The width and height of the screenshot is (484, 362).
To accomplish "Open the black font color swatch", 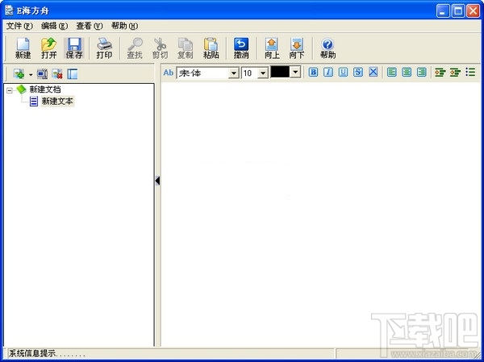I will tap(280, 73).
